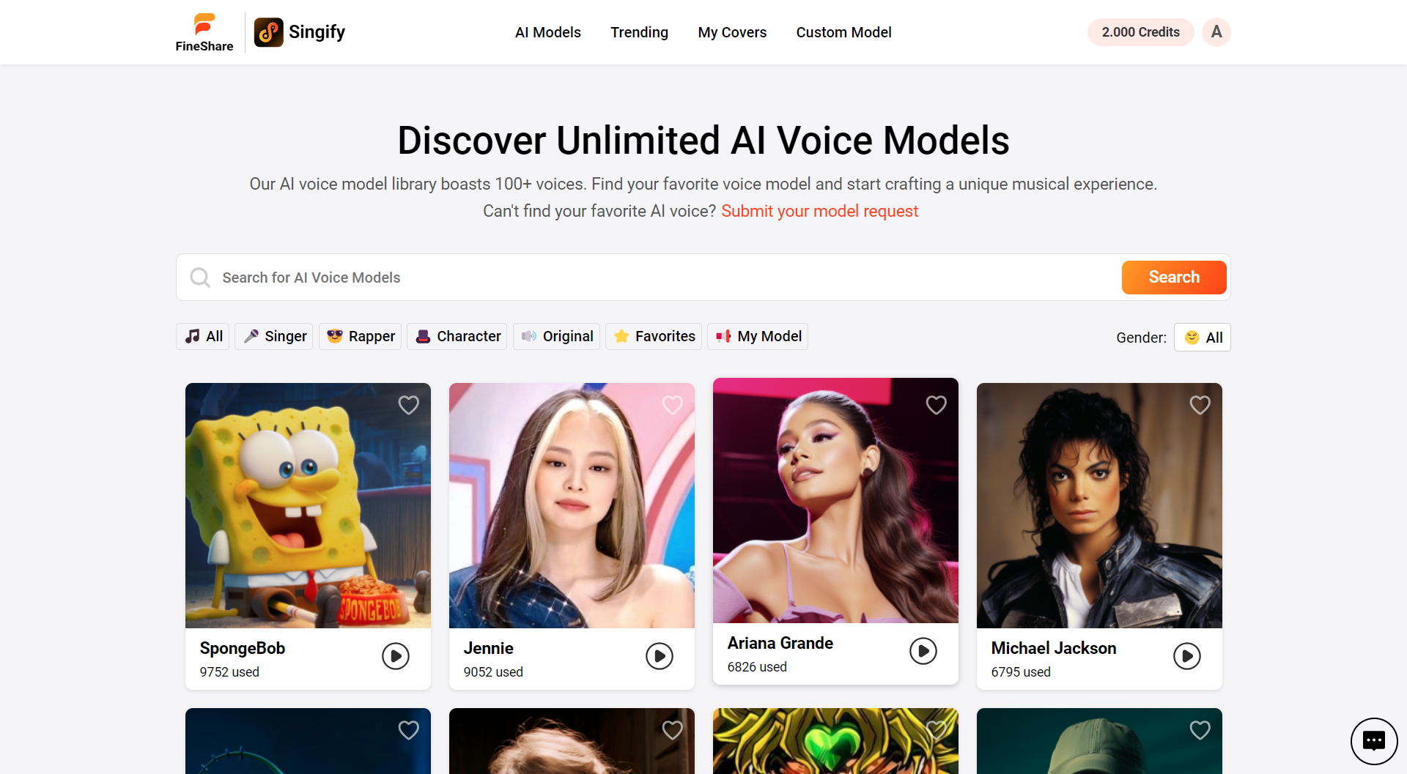This screenshot has width=1407, height=774.
Task: Click the FineShare logo
Action: (204, 32)
